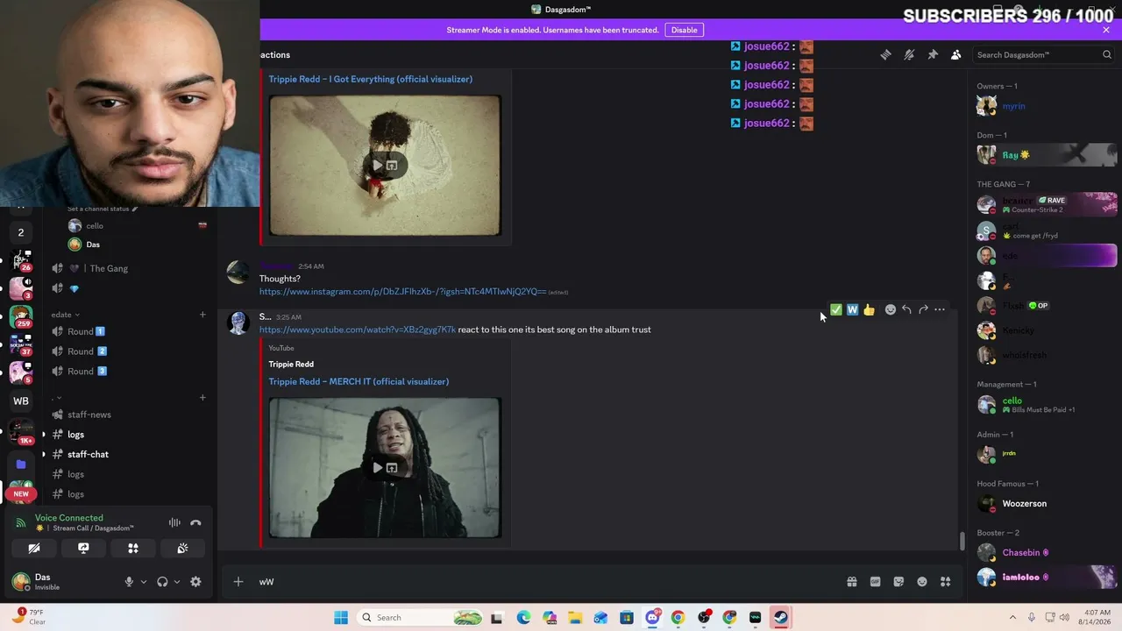Viewport: 1122px width, 631px height.
Task: Click the plus attachment button in message bar
Action: [238, 581]
